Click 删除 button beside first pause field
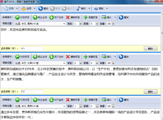The width and height of the screenshot is (163, 120). tap(150, 49)
